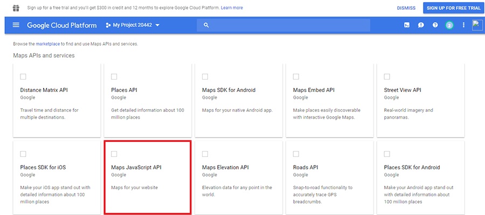
Task: Activate Cloud Shell terminal icon
Action: [407, 25]
